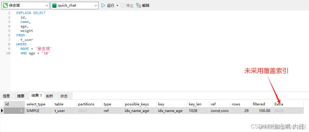The image size is (309, 132).
Task: Click the green run triangle icon
Action: coord(103,5)
